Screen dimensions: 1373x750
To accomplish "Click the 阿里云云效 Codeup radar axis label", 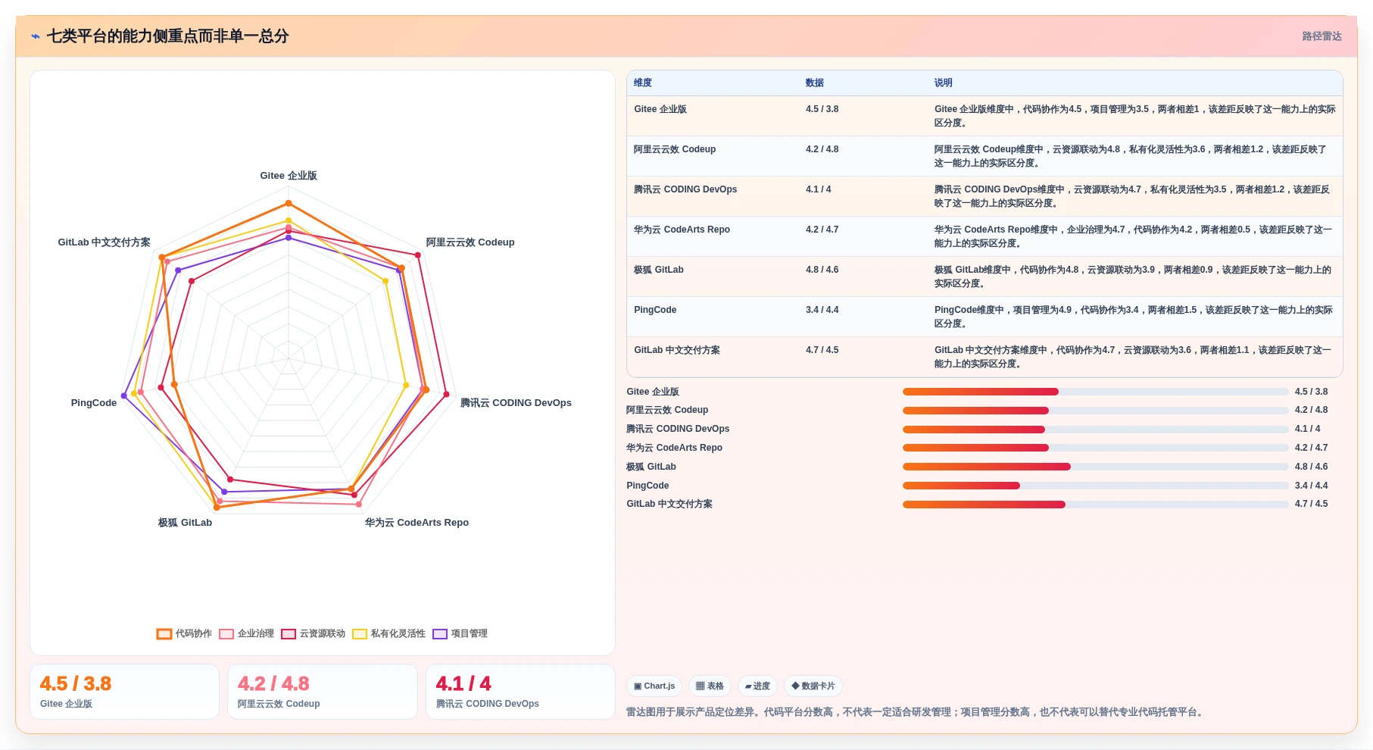I will tap(470, 242).
